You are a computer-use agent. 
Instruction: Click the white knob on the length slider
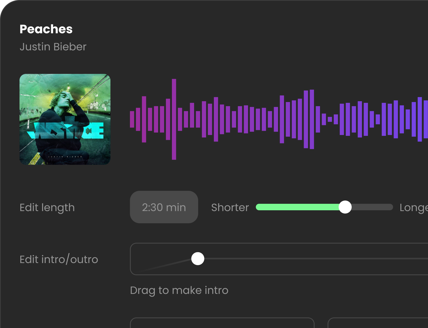345,207
